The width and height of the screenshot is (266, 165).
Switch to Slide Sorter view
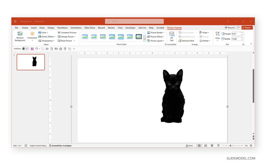[205, 146]
